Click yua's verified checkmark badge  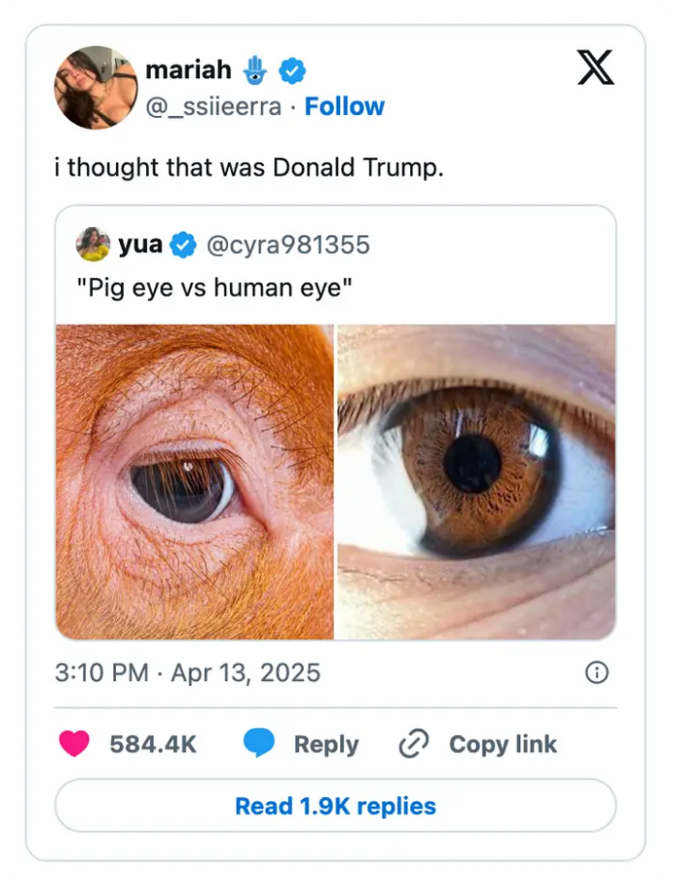coord(181,244)
